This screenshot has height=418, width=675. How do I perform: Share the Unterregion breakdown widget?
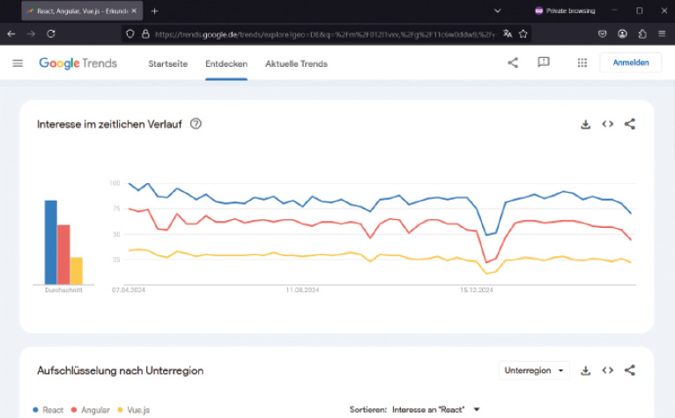[x=630, y=370]
